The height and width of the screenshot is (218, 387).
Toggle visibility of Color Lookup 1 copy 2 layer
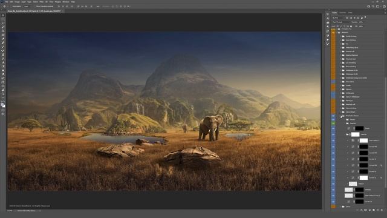pos(333,196)
